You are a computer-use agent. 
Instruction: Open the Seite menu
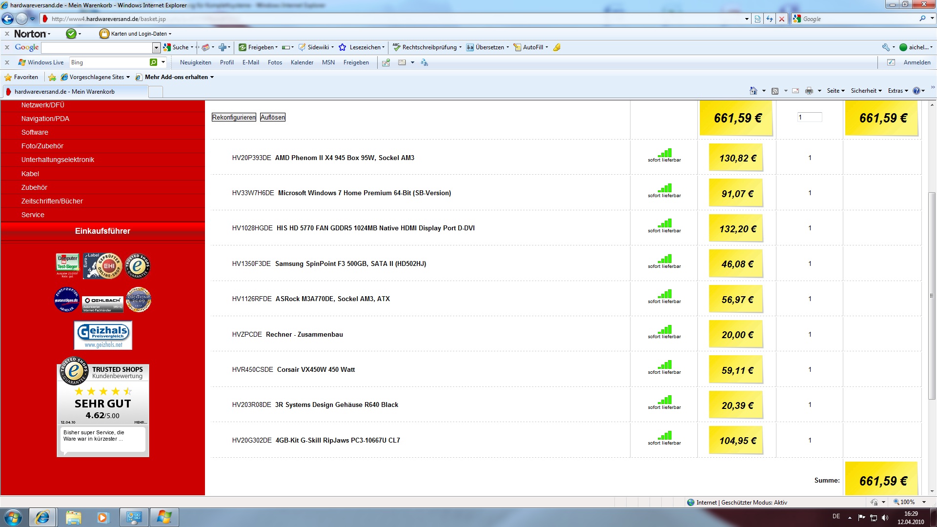point(835,91)
